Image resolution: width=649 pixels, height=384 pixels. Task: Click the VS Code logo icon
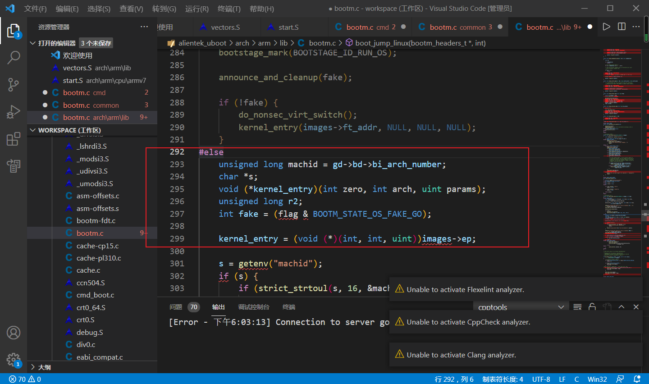tap(10, 8)
